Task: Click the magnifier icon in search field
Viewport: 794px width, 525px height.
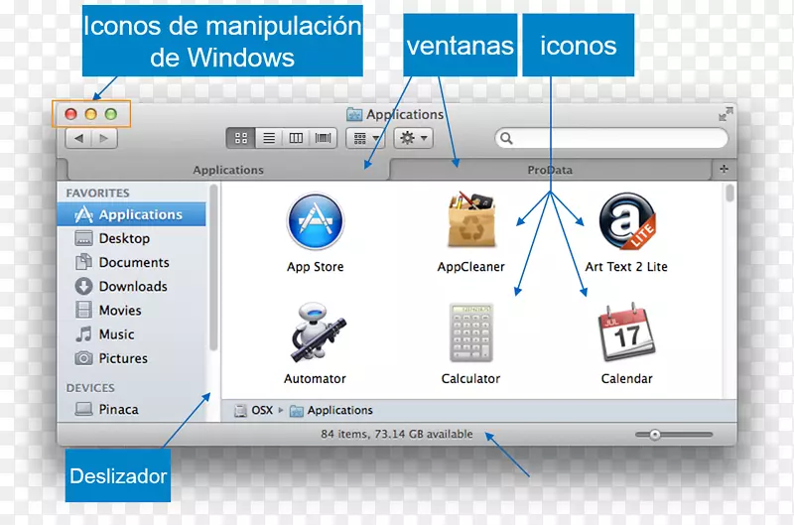Action: (506, 138)
